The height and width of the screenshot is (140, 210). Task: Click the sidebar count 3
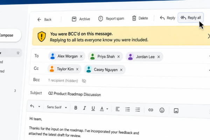pos(15,91)
